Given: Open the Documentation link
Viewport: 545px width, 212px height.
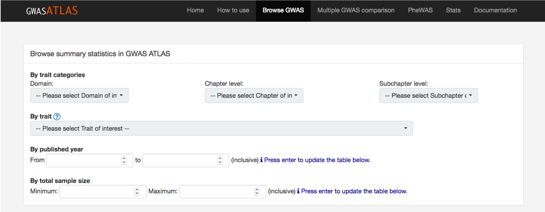Looking at the screenshot, I should click(x=495, y=10).
